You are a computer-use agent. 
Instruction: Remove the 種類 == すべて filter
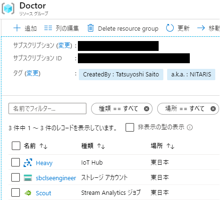[x=146, y=108]
